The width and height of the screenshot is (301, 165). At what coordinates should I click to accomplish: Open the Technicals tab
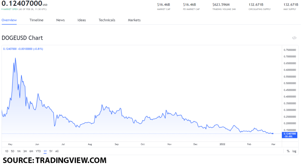click(x=107, y=20)
